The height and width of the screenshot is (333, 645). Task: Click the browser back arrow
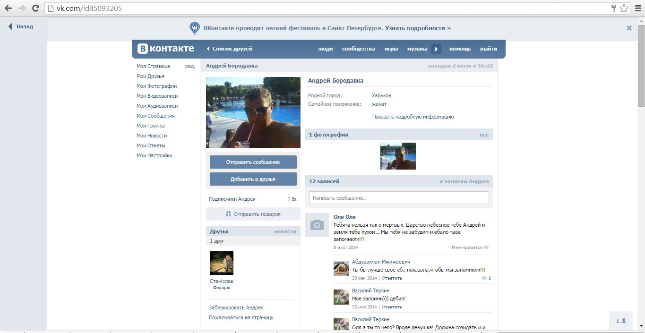(x=8, y=8)
